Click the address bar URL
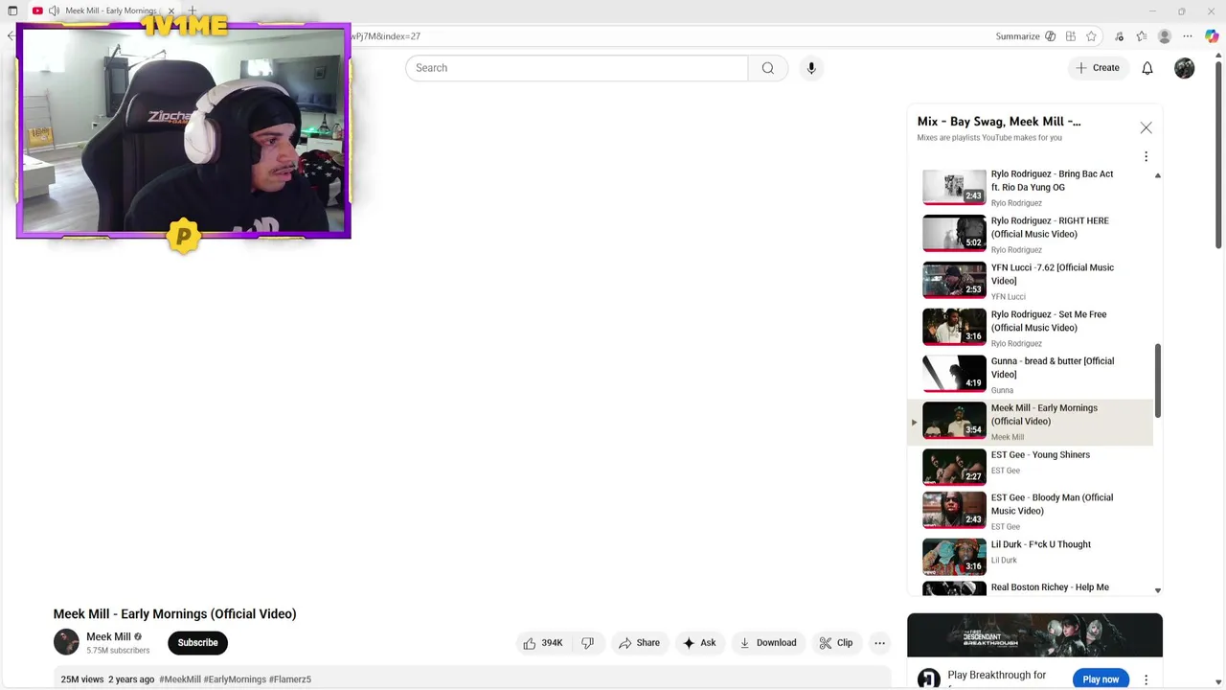Screen dimensions: 1226x690 (383, 36)
